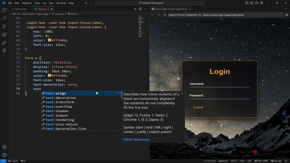Select text-decoration suggestion
Image resolution: width=290 pixels, height=163 pixels.
point(81,98)
